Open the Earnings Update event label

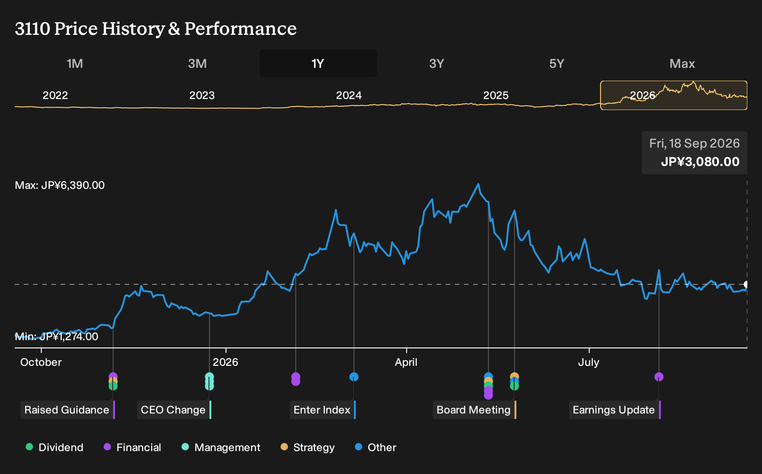pyautogui.click(x=615, y=410)
